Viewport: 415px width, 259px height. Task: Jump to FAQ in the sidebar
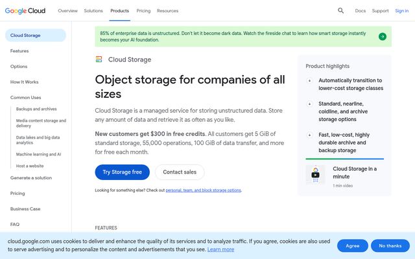(15, 225)
